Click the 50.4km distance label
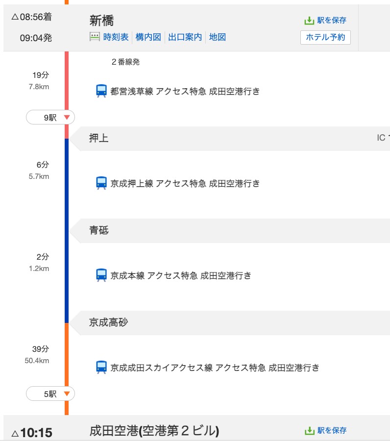Viewport: 390px width, 443px height. pos(37,361)
